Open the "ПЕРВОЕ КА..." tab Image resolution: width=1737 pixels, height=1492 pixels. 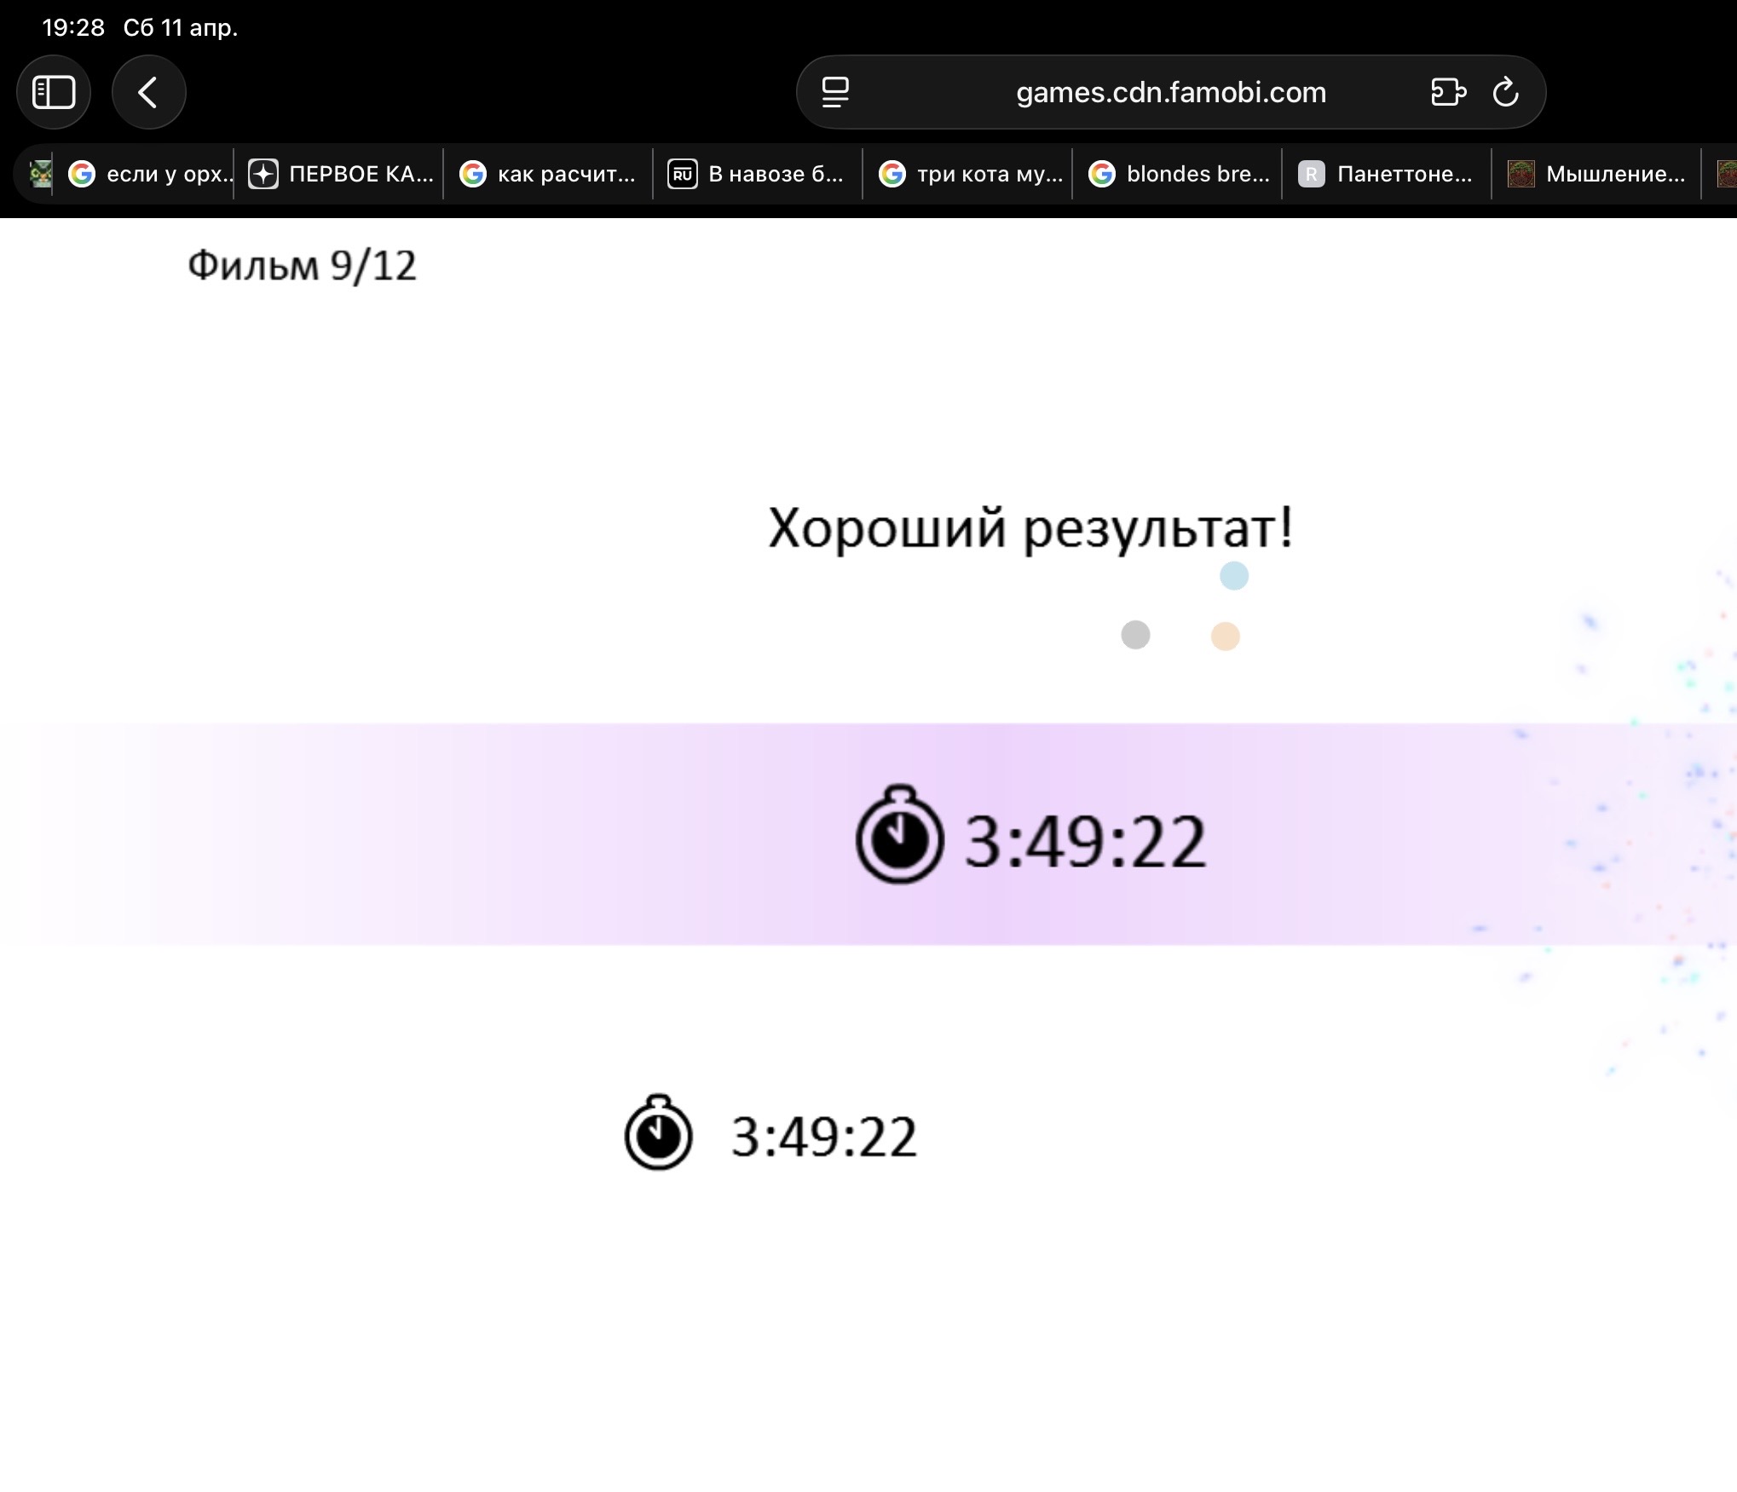341,174
